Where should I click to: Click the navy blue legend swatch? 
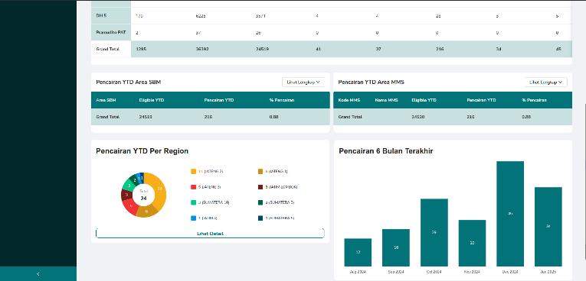(x=260, y=218)
